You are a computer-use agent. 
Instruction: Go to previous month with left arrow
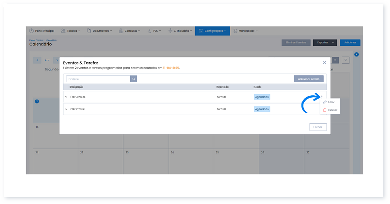point(38,61)
